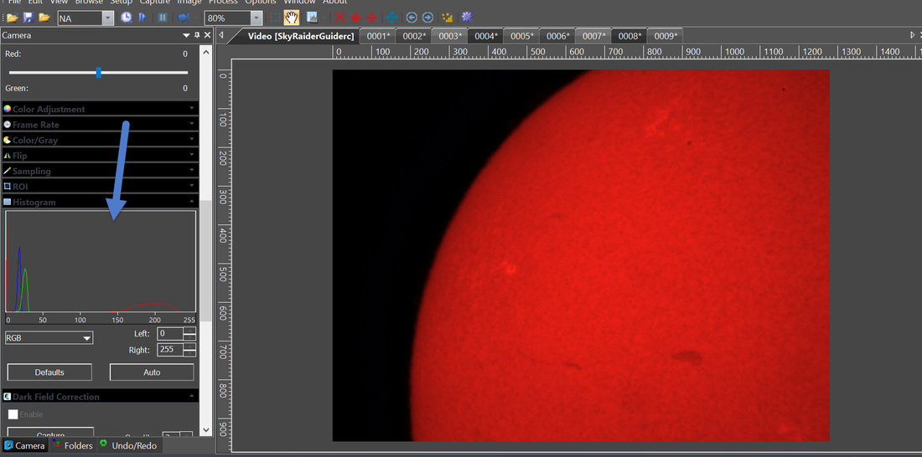922x457 pixels.
Task: Toggle Dark Field Correction Enable checkbox
Action: point(13,414)
